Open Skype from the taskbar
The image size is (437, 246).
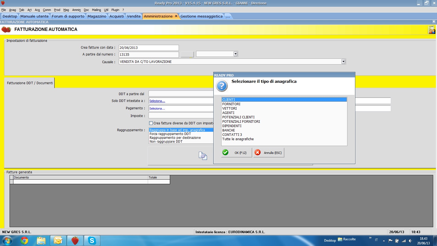pos(92,241)
